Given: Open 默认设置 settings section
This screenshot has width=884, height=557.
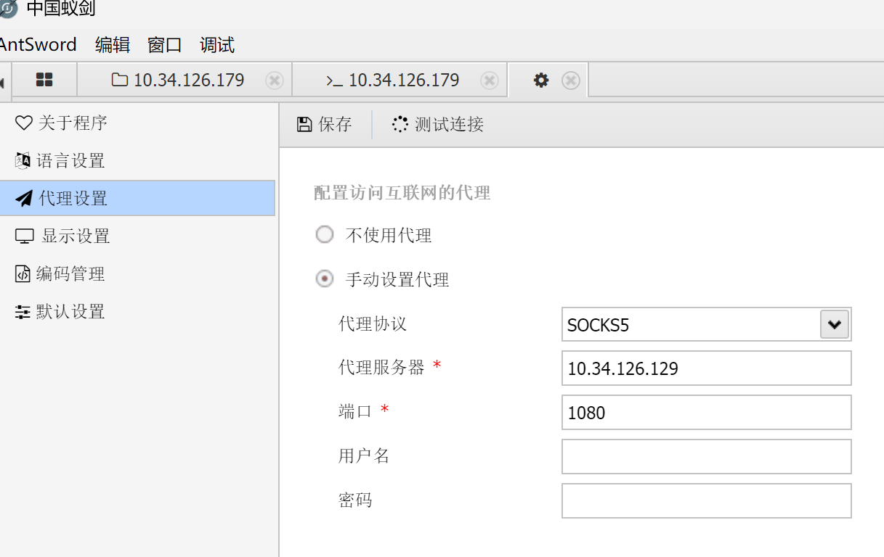Looking at the screenshot, I should pos(138,311).
